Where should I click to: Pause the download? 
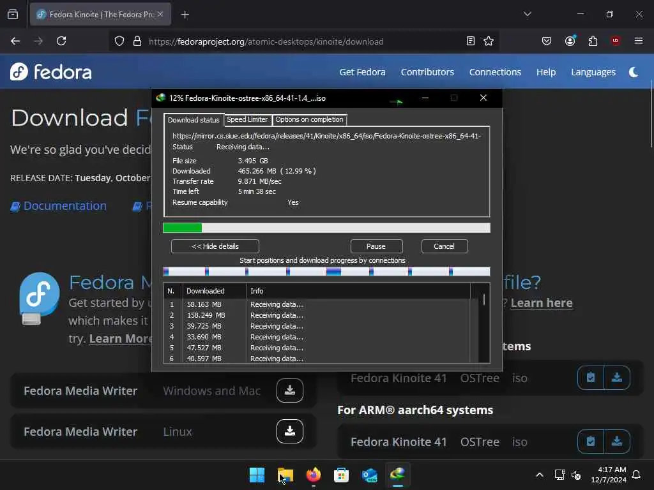pos(376,246)
